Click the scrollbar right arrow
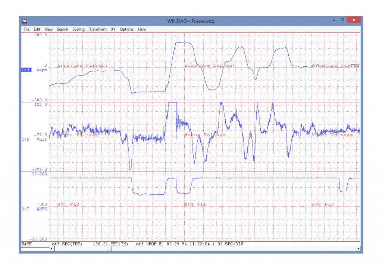The height and width of the screenshot is (270, 382). [358, 249]
